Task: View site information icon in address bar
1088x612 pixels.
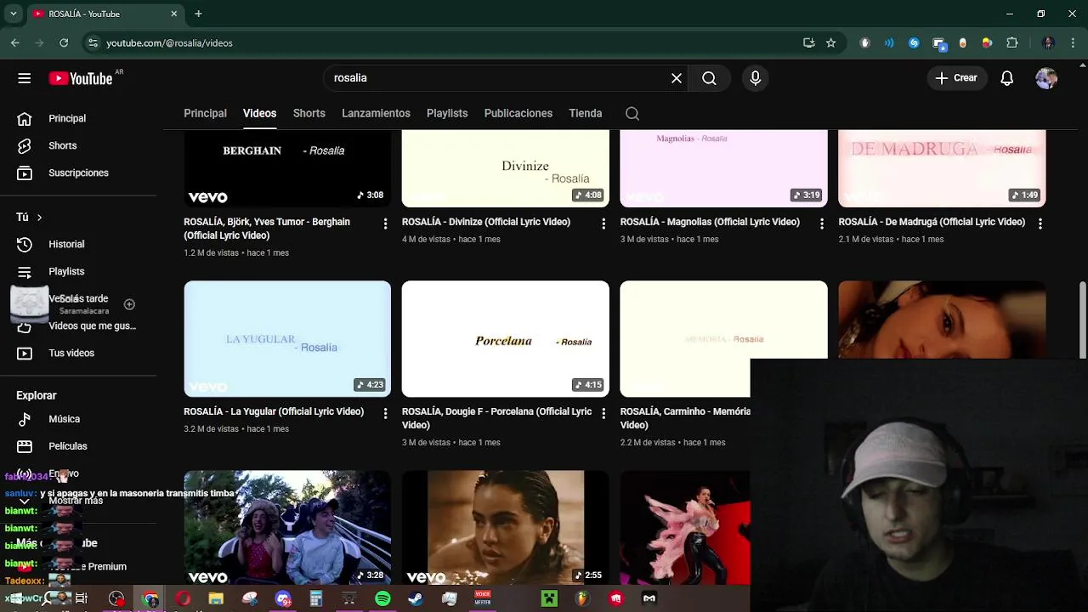Action: click(93, 42)
